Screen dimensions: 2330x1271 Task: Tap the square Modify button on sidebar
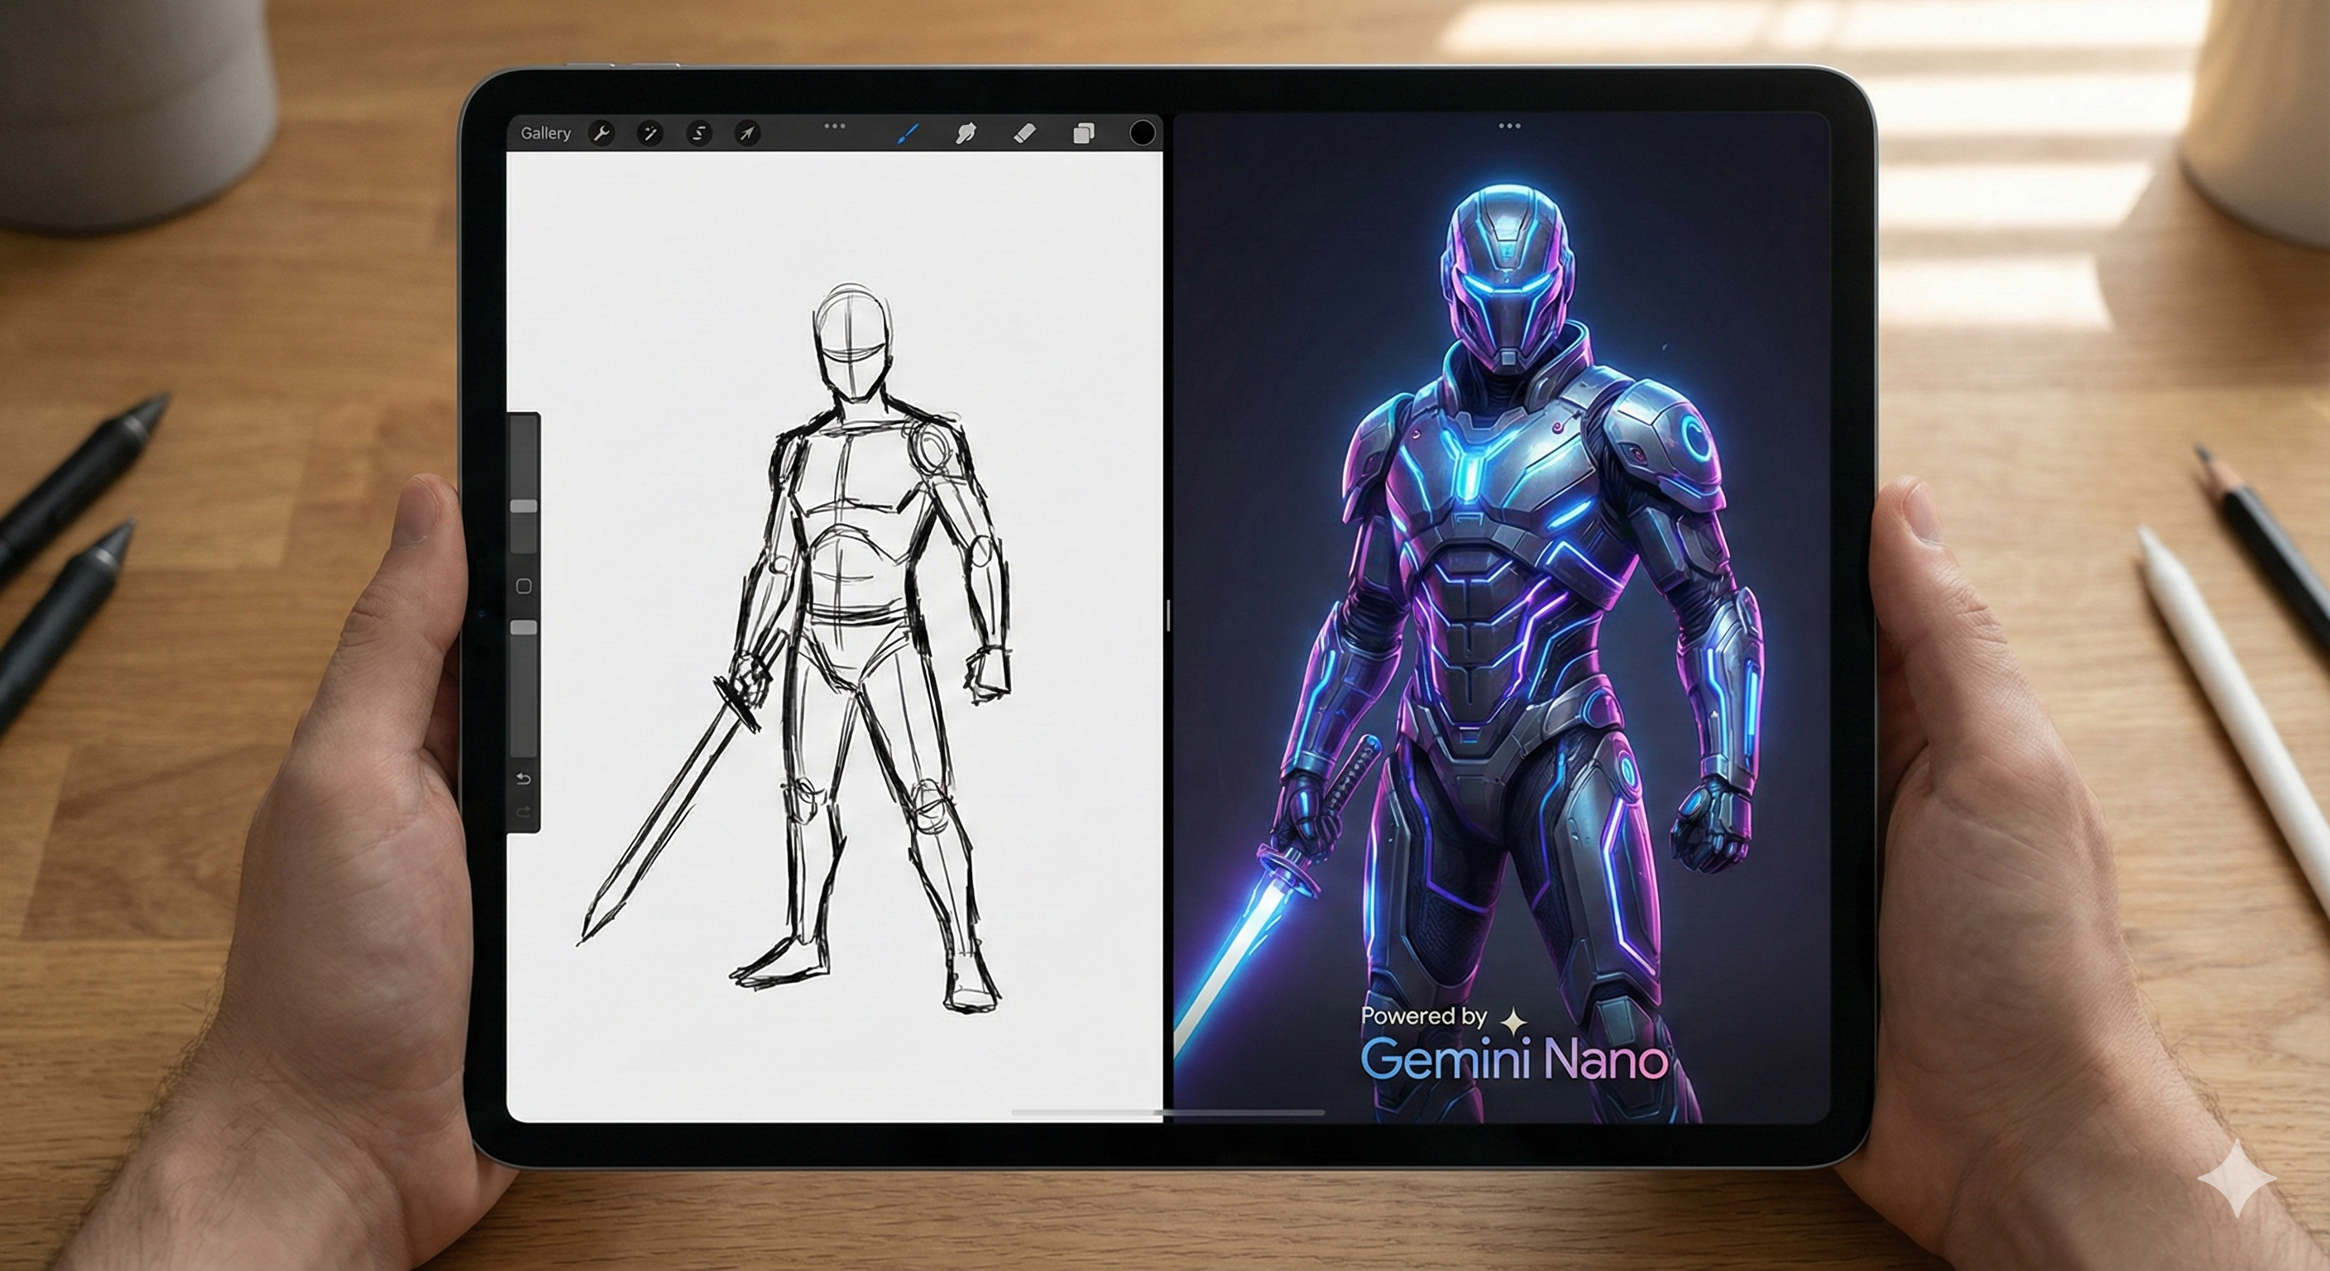(x=523, y=586)
